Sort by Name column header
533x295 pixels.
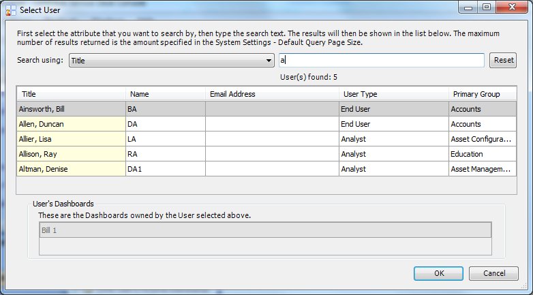coord(165,94)
